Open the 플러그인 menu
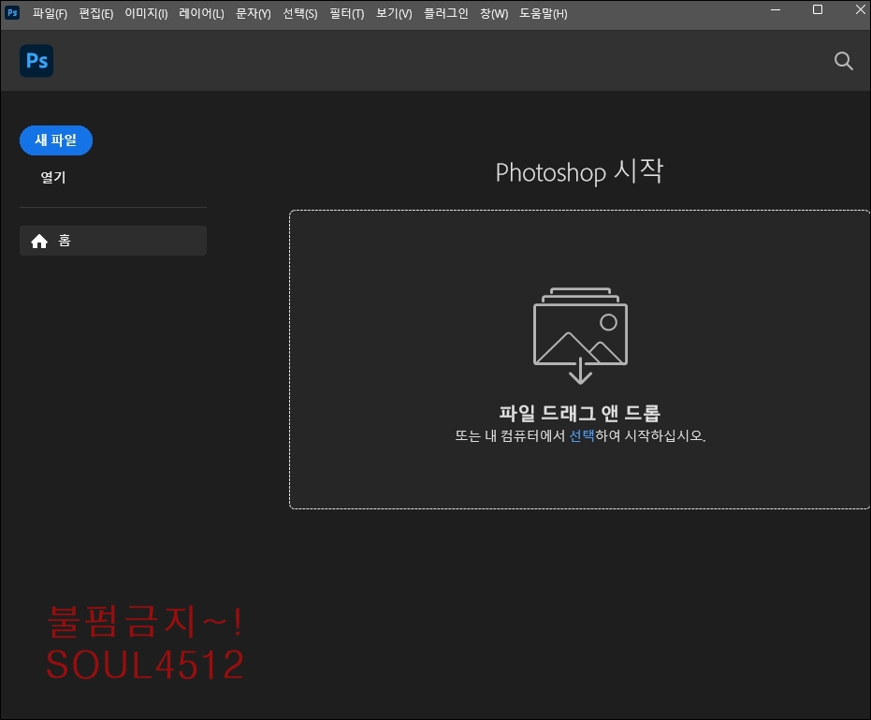Viewport: 871px width, 720px height. 446,14
